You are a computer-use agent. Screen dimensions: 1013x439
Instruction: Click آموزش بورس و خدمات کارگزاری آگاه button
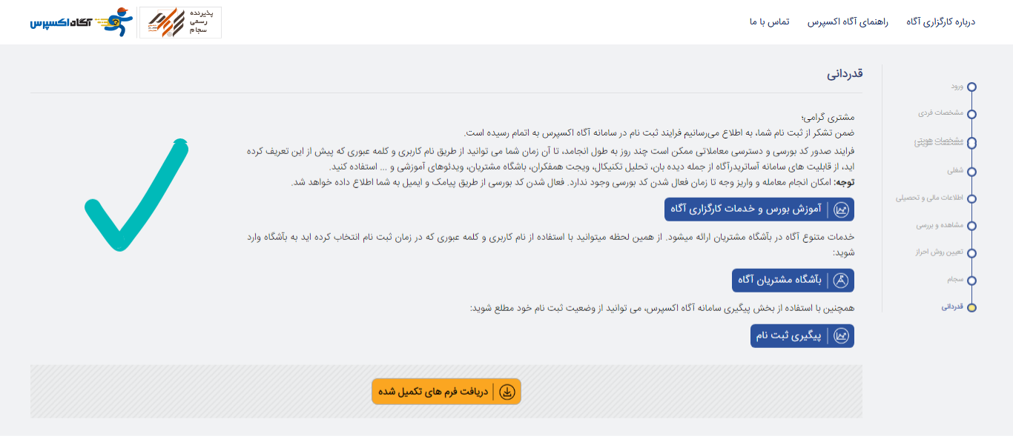pyautogui.click(x=759, y=210)
